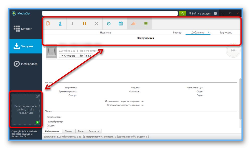The height and width of the screenshot is (149, 251).
Task: Click the MediaGet logo
Action: tap(21, 14)
